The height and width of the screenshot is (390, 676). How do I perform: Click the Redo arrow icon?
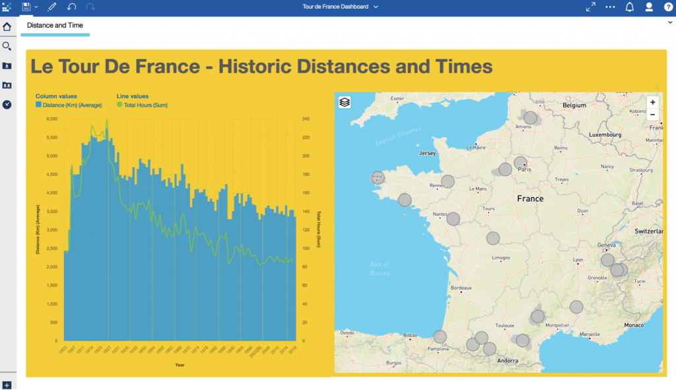tap(90, 7)
